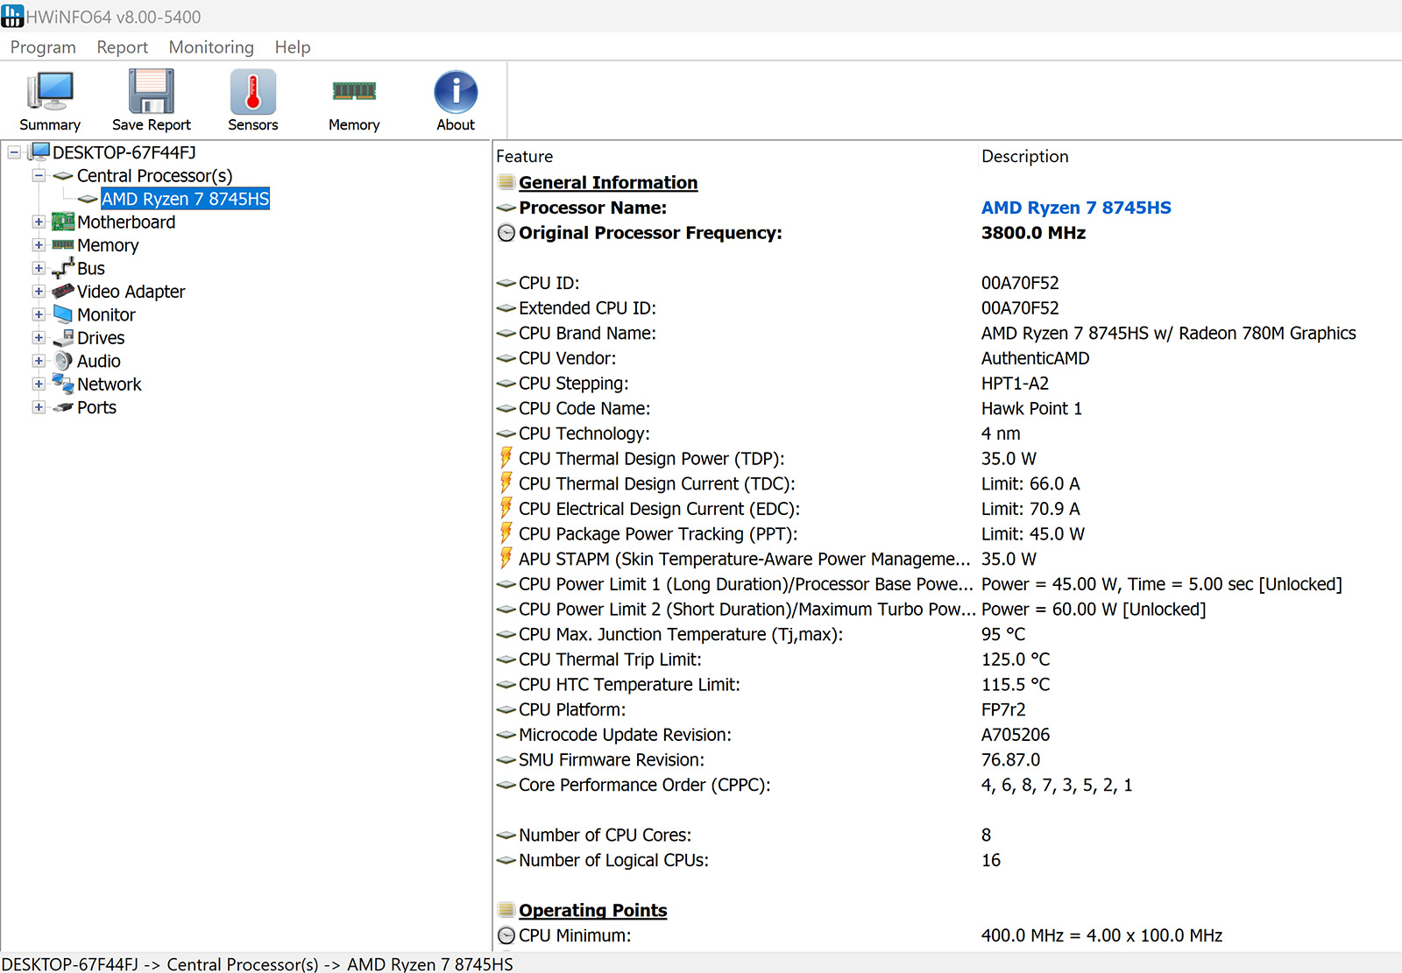Select the Microcode Update Revision row
The image size is (1402, 973).
click(946, 735)
